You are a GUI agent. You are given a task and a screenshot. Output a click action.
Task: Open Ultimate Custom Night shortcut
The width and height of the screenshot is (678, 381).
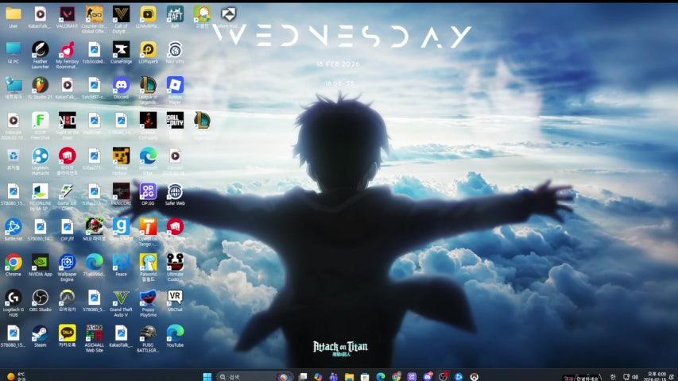pos(175,267)
